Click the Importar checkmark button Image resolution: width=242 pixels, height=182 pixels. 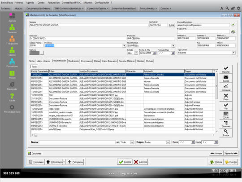click(x=226, y=70)
